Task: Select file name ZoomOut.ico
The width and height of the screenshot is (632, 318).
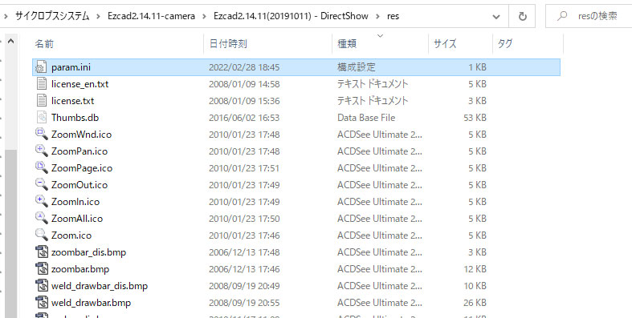Action: pyautogui.click(x=80, y=185)
